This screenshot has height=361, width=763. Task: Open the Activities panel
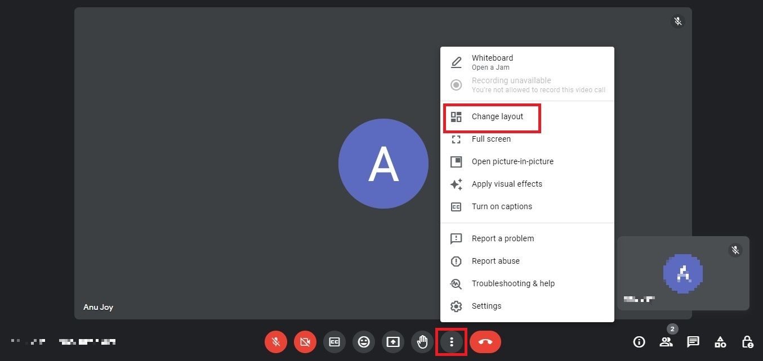(720, 341)
